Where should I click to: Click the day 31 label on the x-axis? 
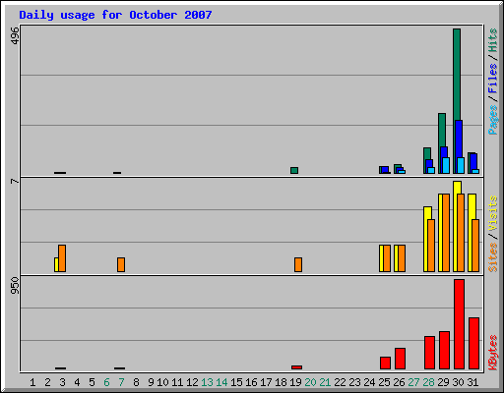[x=472, y=382]
